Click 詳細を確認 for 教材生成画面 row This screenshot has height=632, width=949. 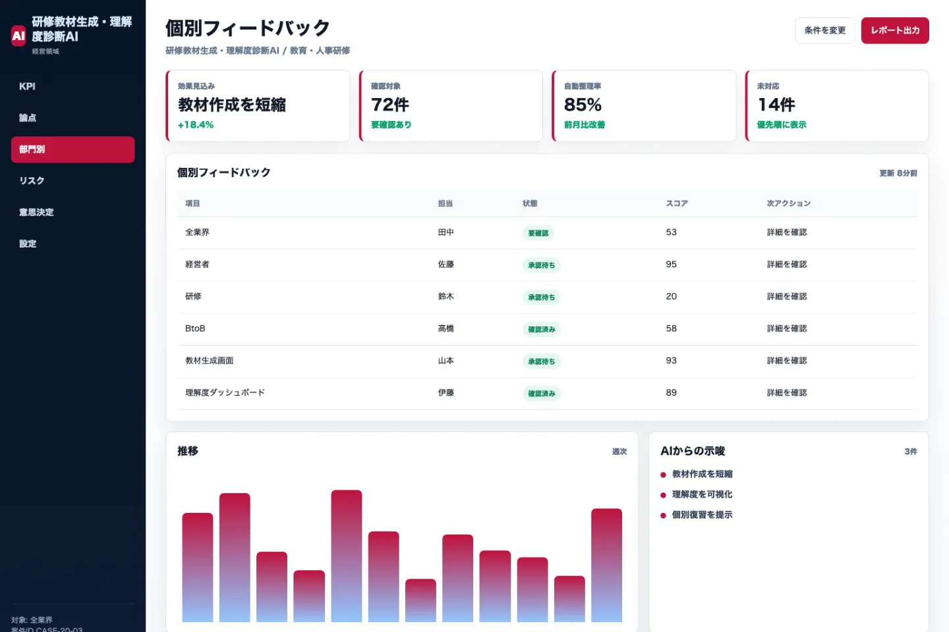(x=787, y=361)
